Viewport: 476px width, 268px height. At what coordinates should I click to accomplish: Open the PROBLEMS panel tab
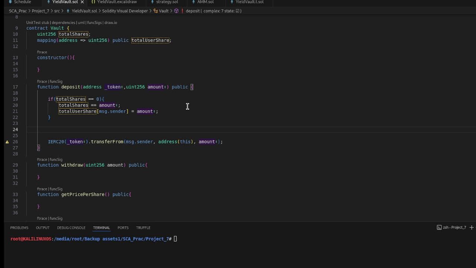pos(19,227)
